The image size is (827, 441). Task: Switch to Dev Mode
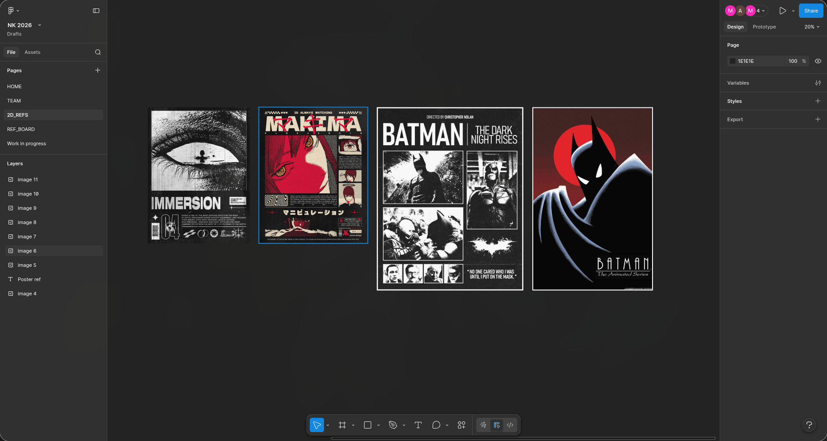[510, 425]
